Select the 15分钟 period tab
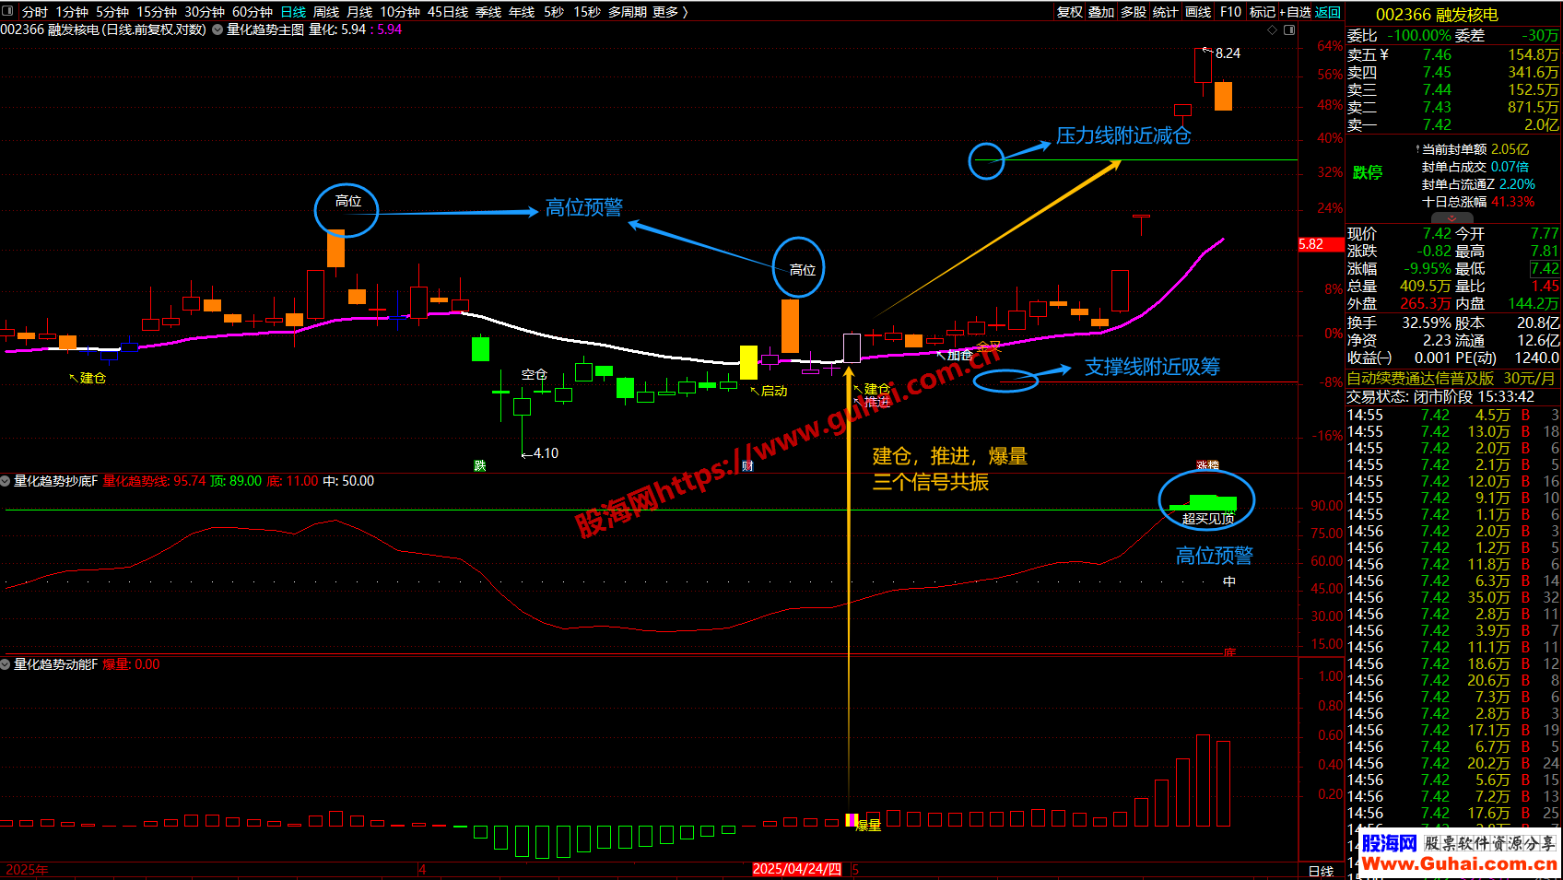This screenshot has height=880, width=1563. click(157, 12)
